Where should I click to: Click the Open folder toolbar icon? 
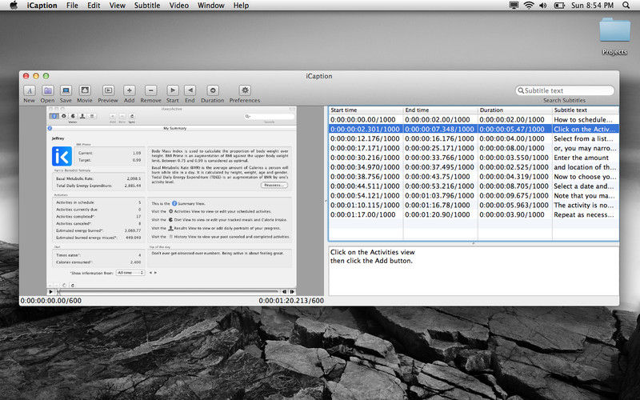point(47,90)
